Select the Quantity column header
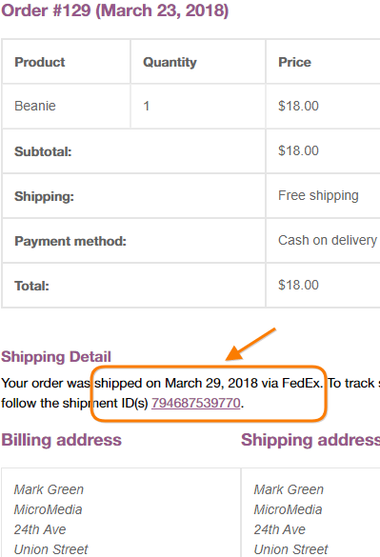 tap(170, 62)
